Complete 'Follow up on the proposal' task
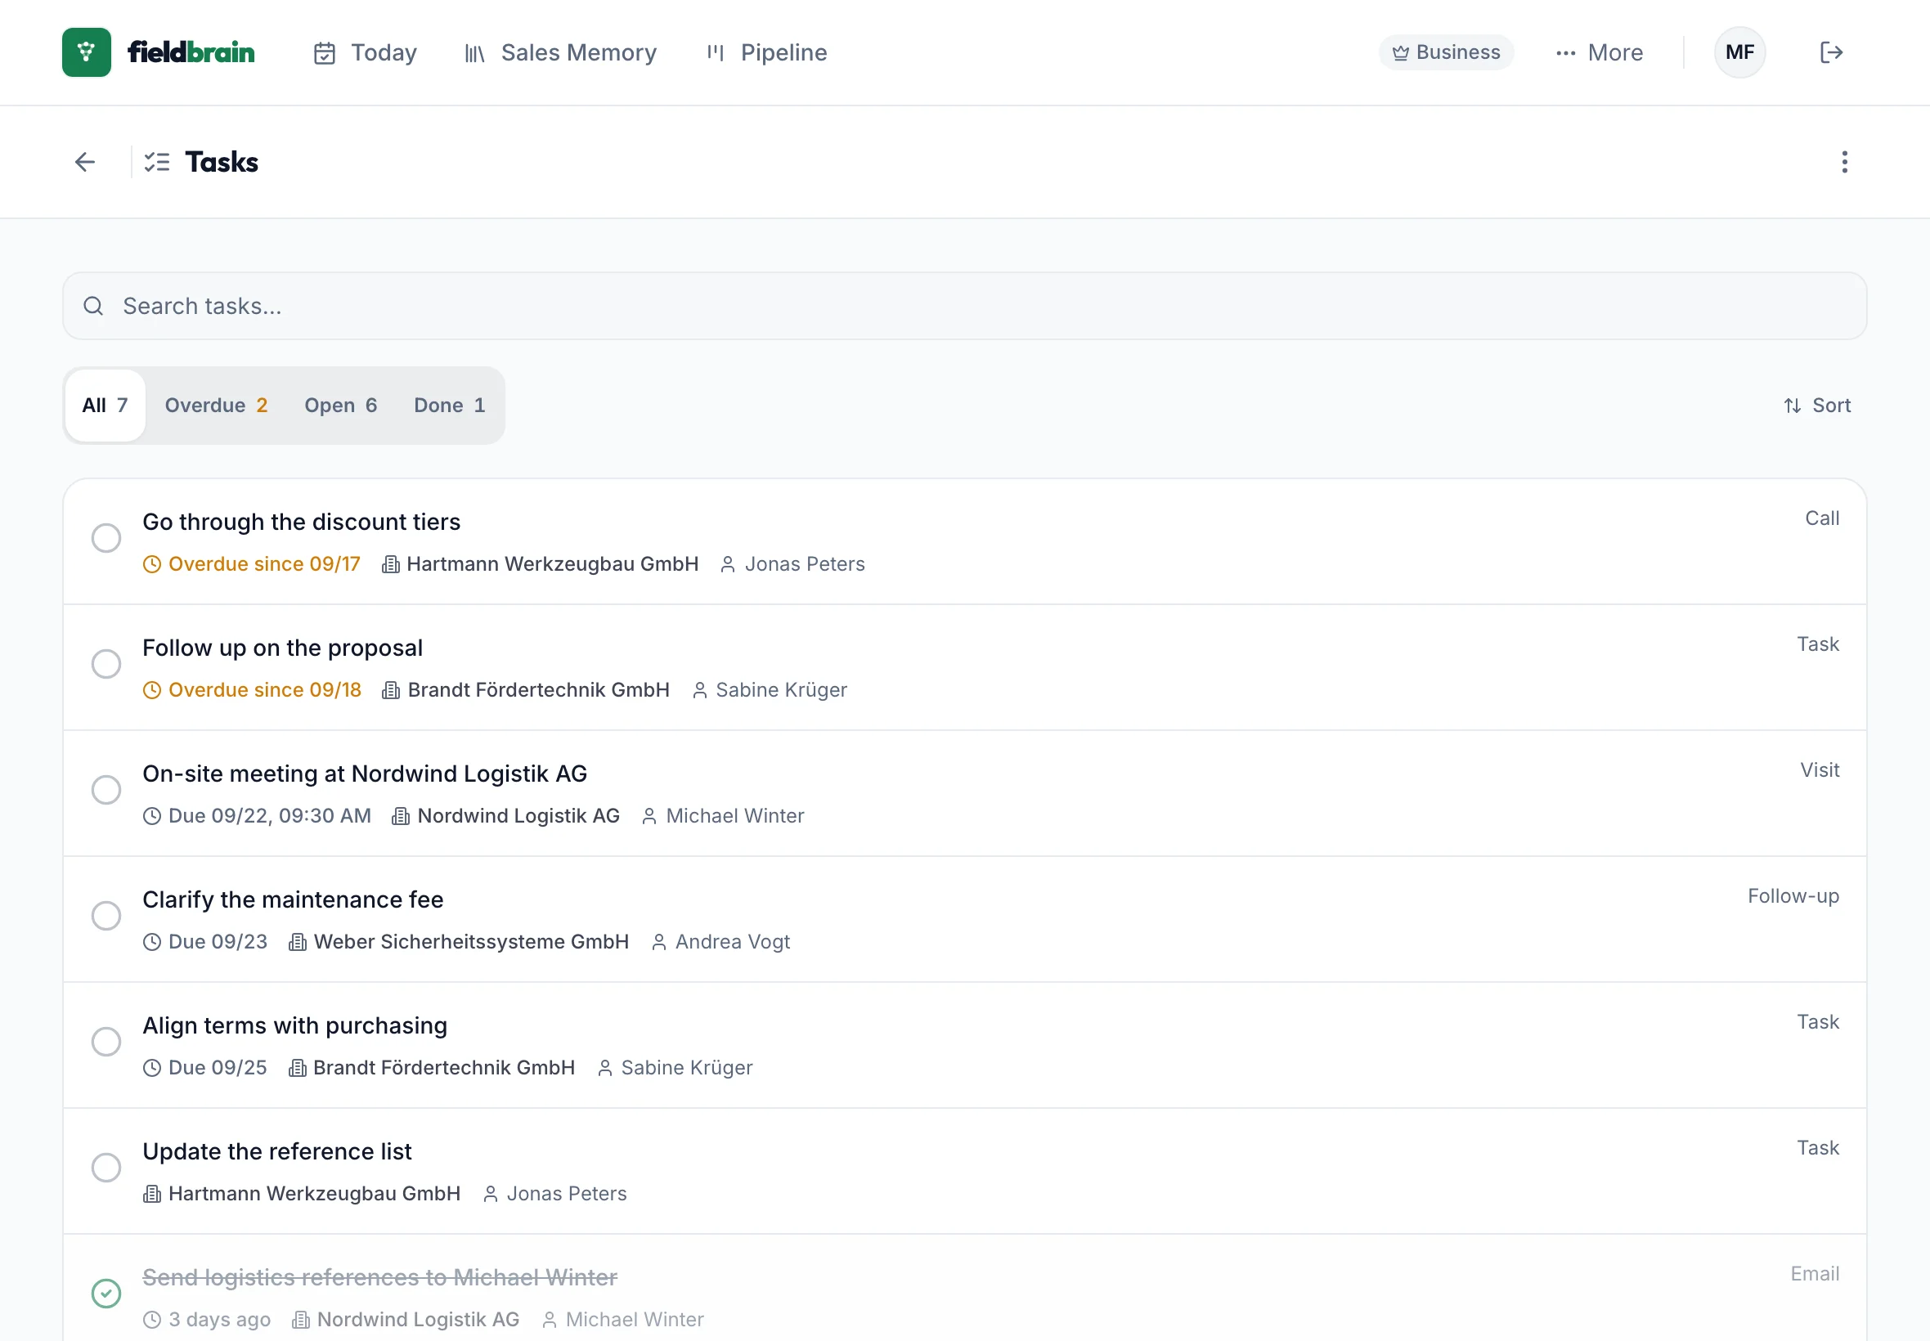The width and height of the screenshot is (1930, 1341). pos(105,664)
